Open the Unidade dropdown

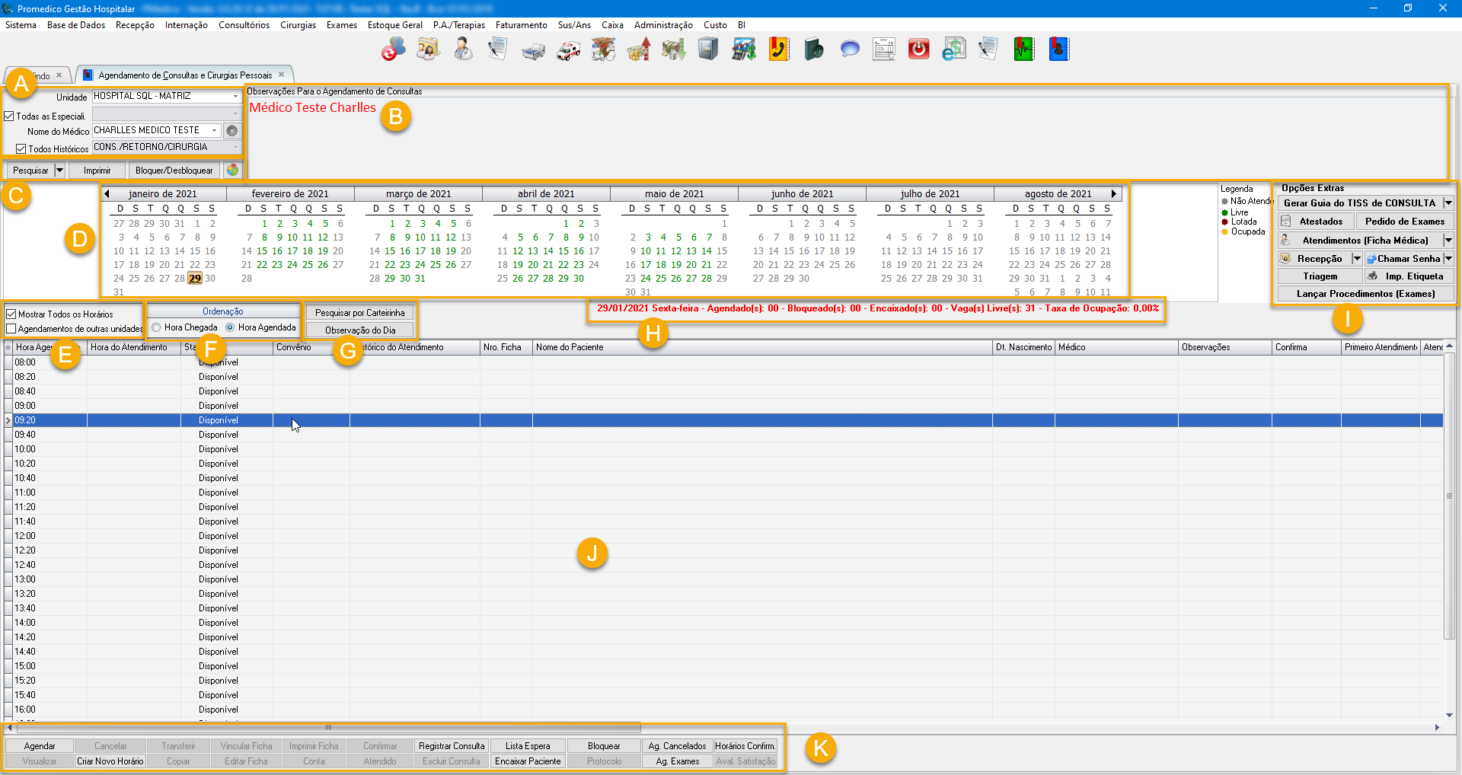(x=235, y=97)
